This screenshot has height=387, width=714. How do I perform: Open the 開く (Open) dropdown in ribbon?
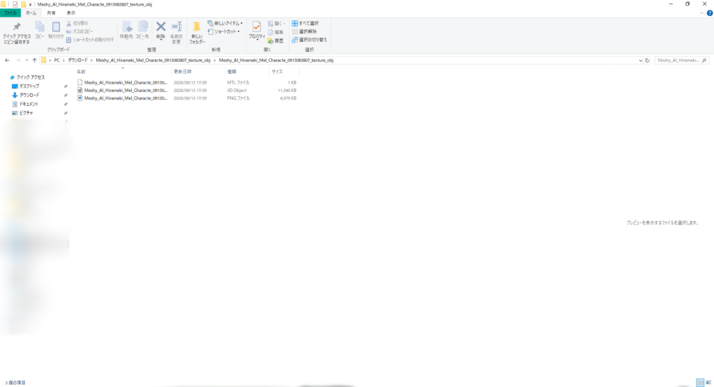click(276, 23)
